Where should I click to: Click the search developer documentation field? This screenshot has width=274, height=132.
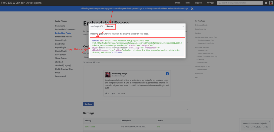[240, 3]
